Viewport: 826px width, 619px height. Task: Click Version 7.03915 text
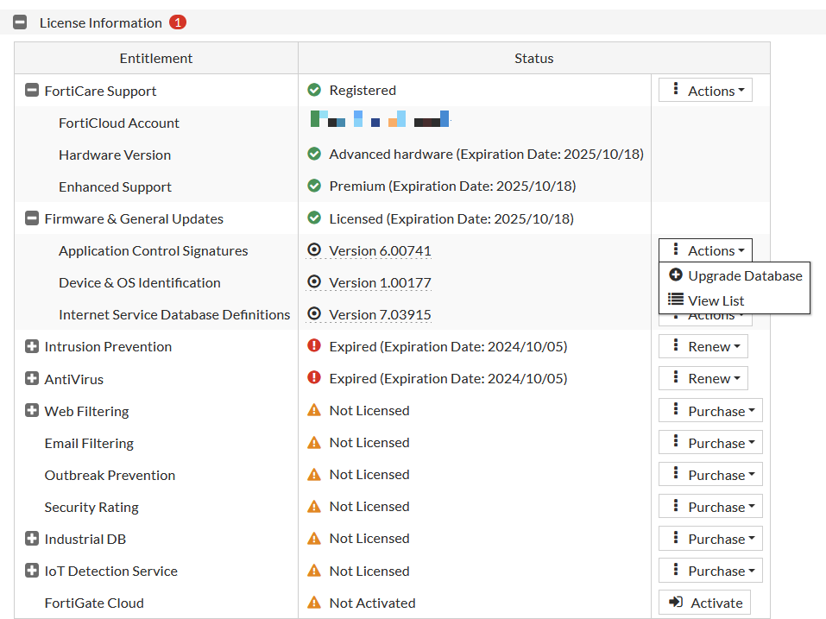(x=380, y=314)
